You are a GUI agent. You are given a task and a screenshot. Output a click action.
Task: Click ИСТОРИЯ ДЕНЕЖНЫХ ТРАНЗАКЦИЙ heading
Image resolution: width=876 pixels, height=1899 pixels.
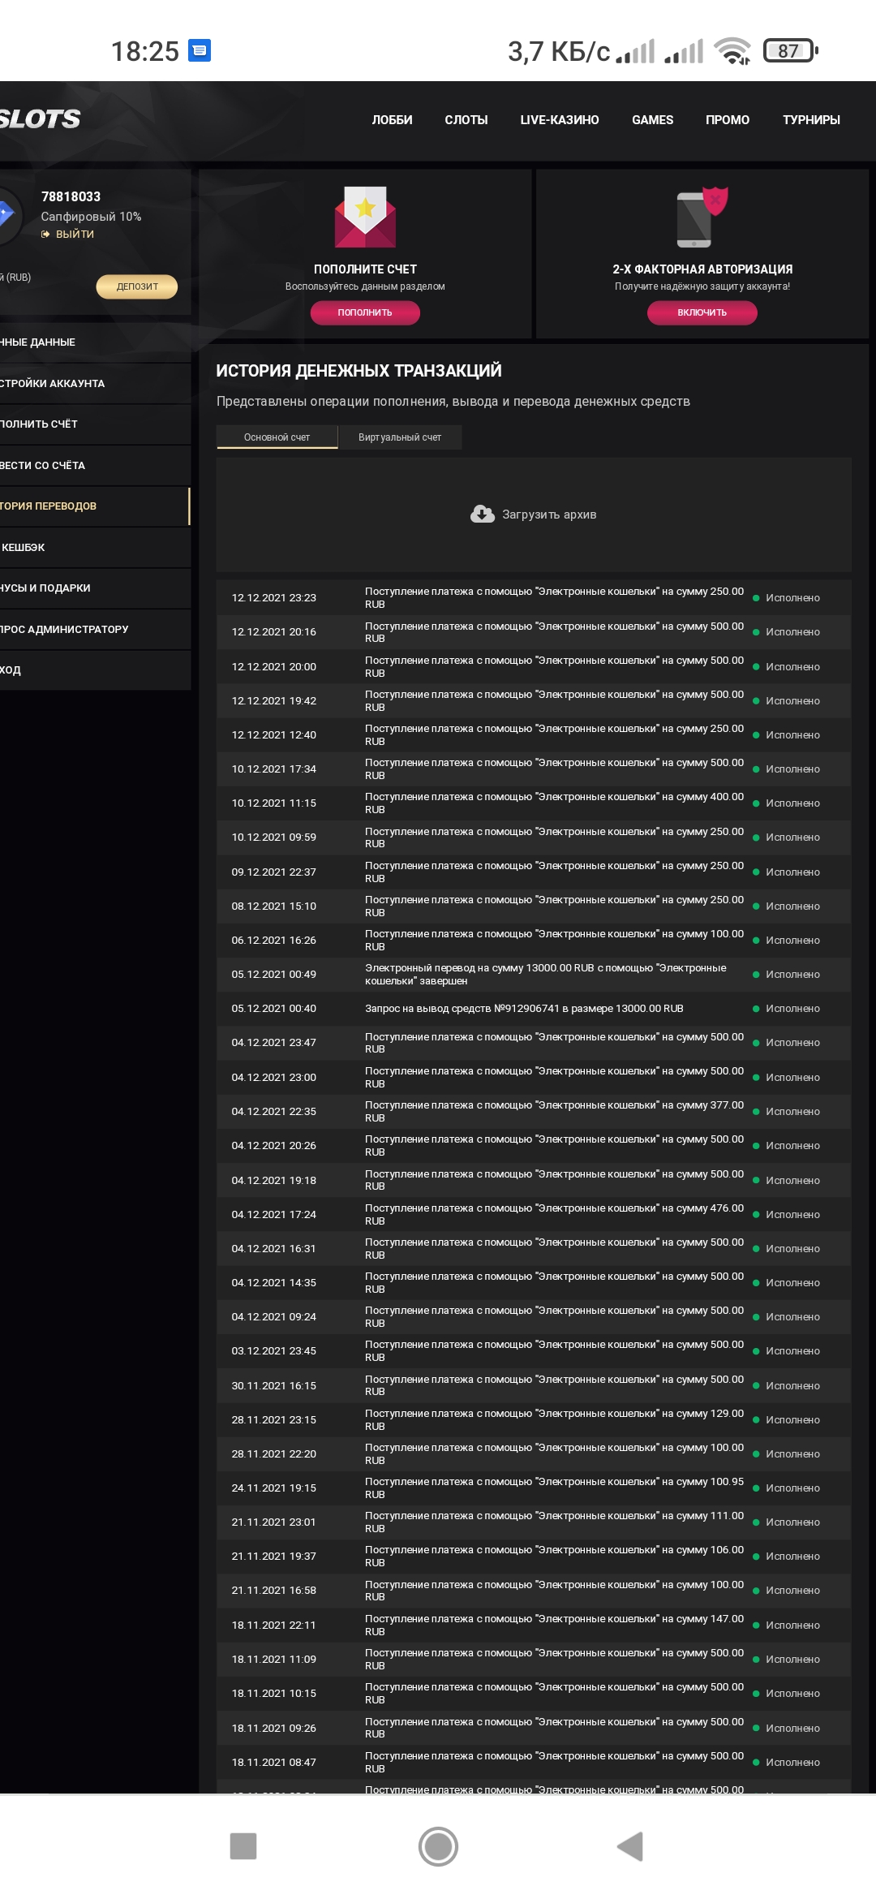tap(359, 371)
